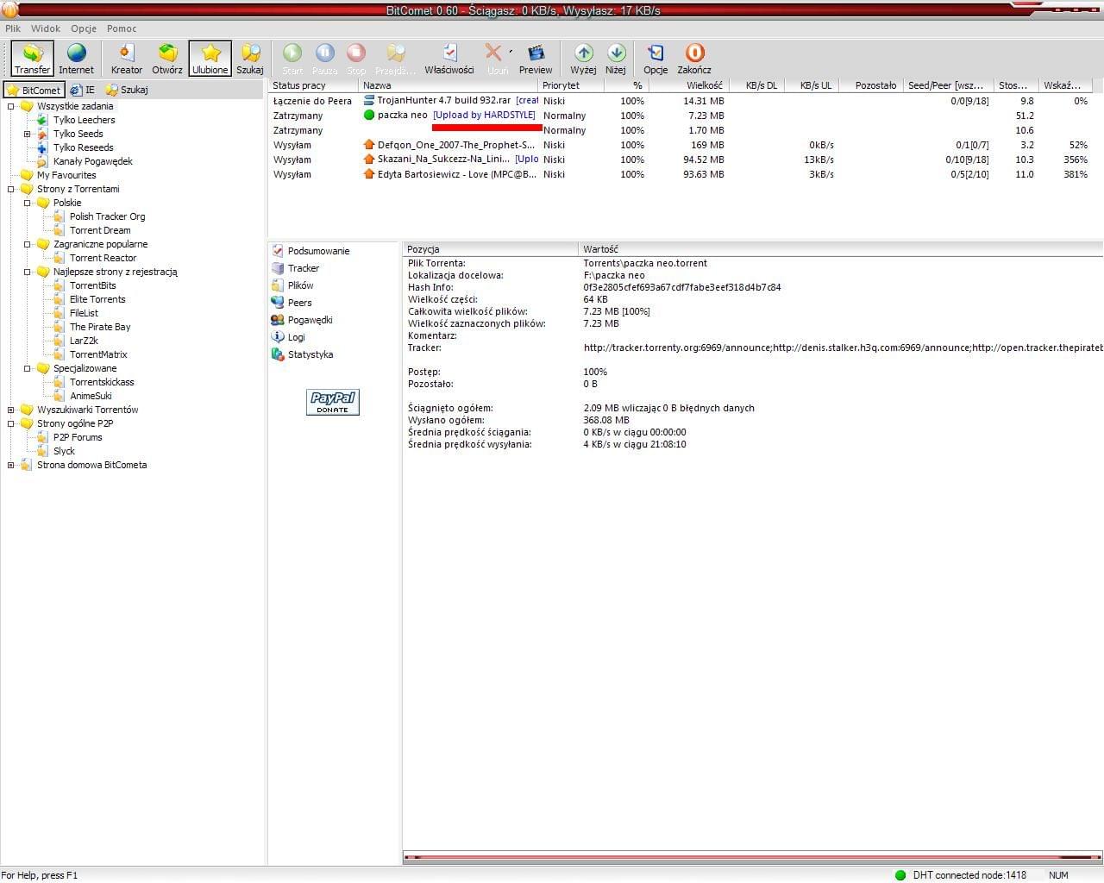
Task: Open the Tracker details panel
Action: tap(295, 268)
